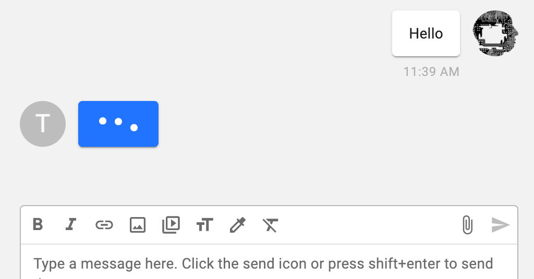534x279 pixels.
Task: Click the blue typing indicator bubble
Action: click(x=118, y=124)
